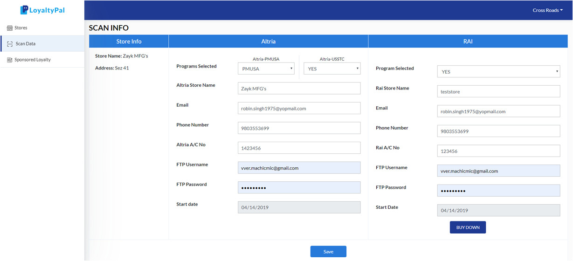Click the RAI Email field
Screen dimensions: 573x261
point(498,111)
